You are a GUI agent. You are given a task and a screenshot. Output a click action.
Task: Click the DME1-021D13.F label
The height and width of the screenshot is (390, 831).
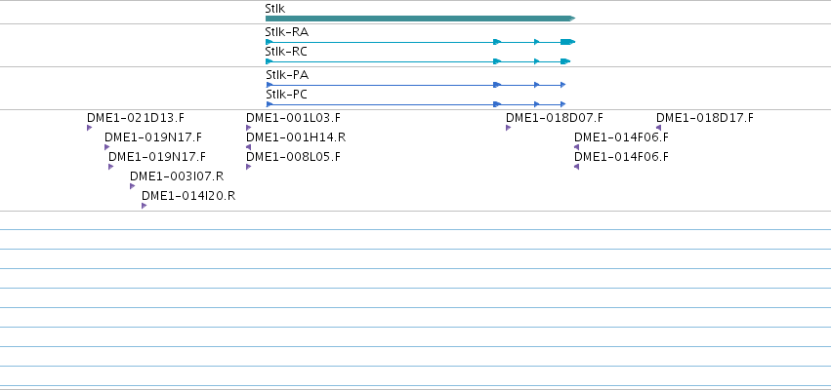pos(136,118)
